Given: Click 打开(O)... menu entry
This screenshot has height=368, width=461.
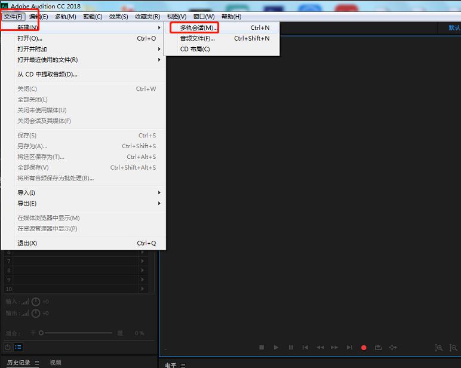Looking at the screenshot, I should pyautogui.click(x=84, y=38).
